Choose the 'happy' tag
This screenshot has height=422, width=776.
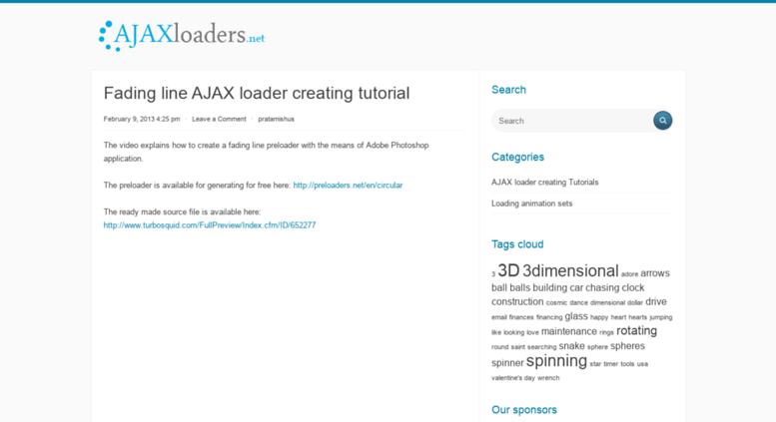[x=599, y=317]
